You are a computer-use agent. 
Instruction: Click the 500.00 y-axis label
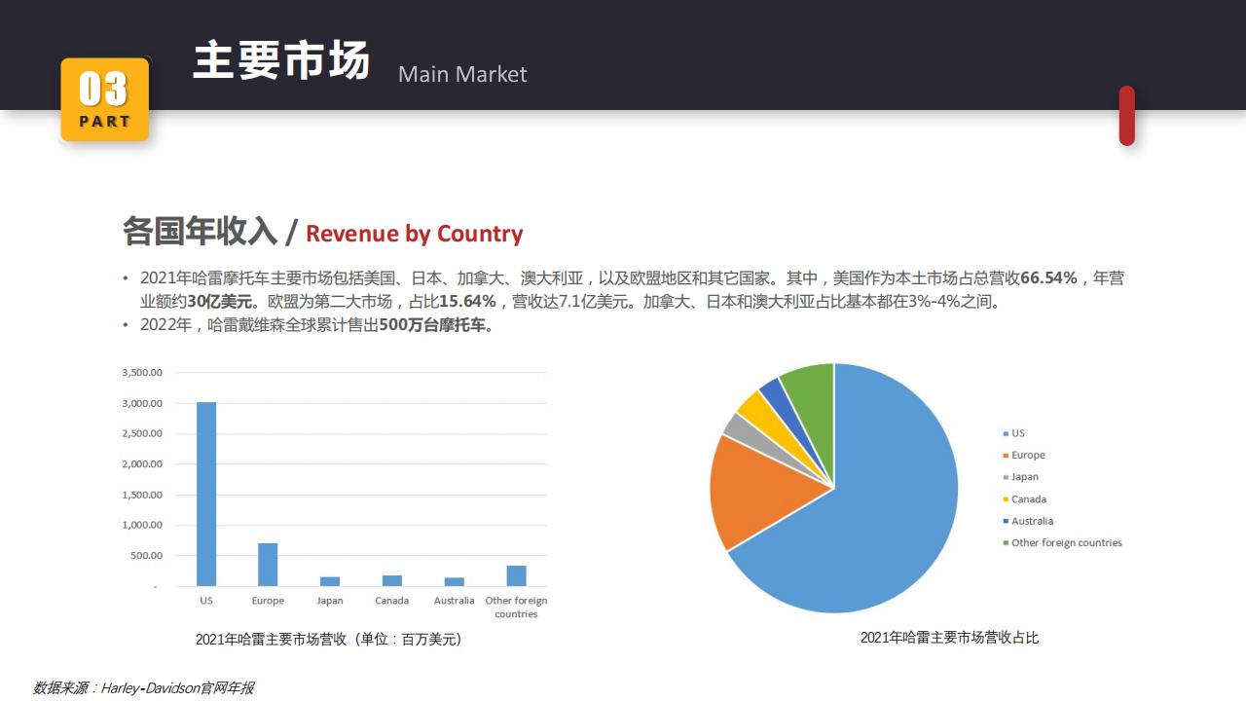click(x=146, y=556)
